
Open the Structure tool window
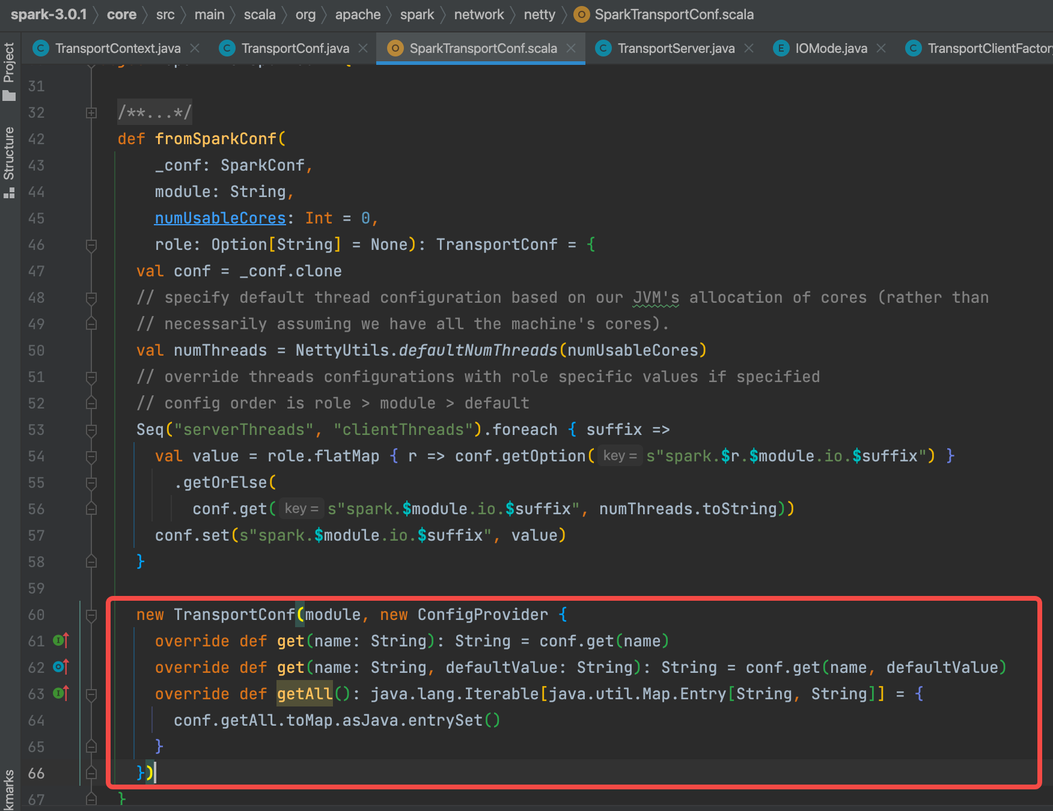9,162
